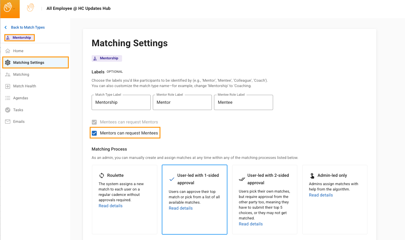Click the Match Health plus icon

coord(8,86)
